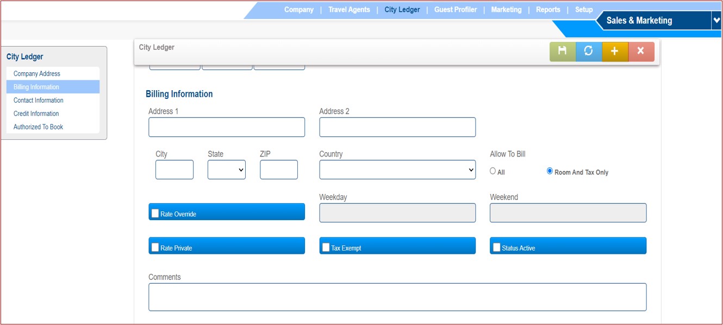This screenshot has width=723, height=325.
Task: Open Contact Information in sidebar
Action: (39, 101)
